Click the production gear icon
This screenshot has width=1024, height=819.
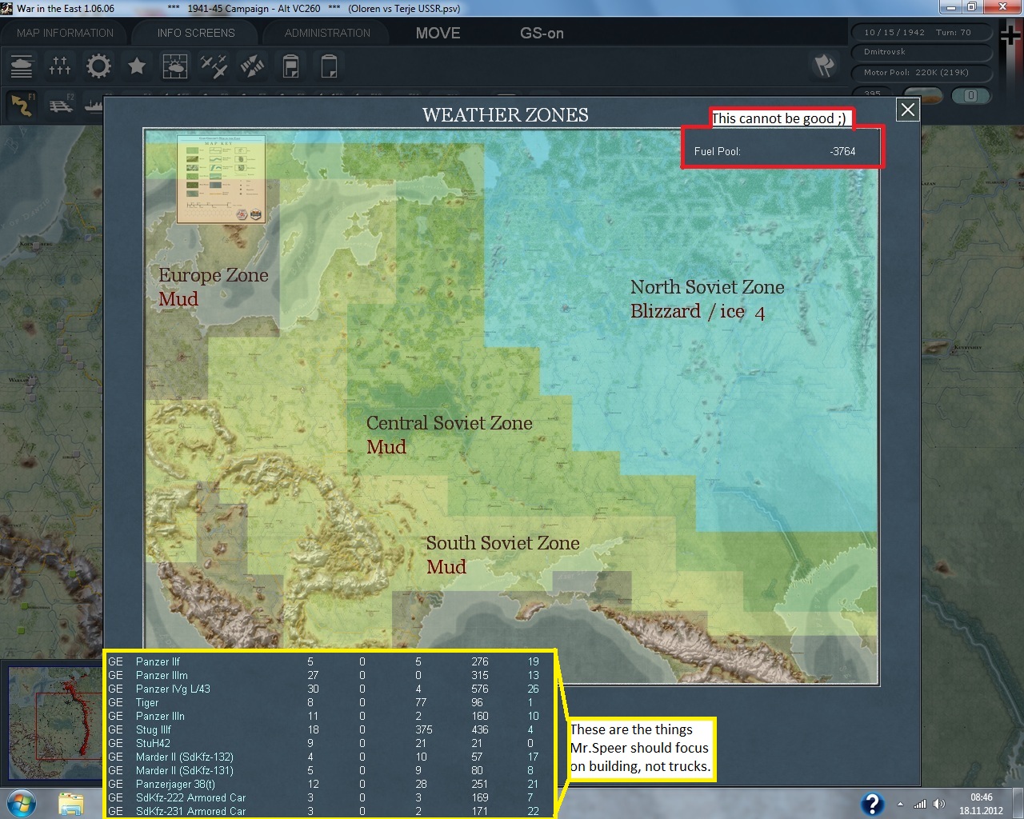coord(98,66)
